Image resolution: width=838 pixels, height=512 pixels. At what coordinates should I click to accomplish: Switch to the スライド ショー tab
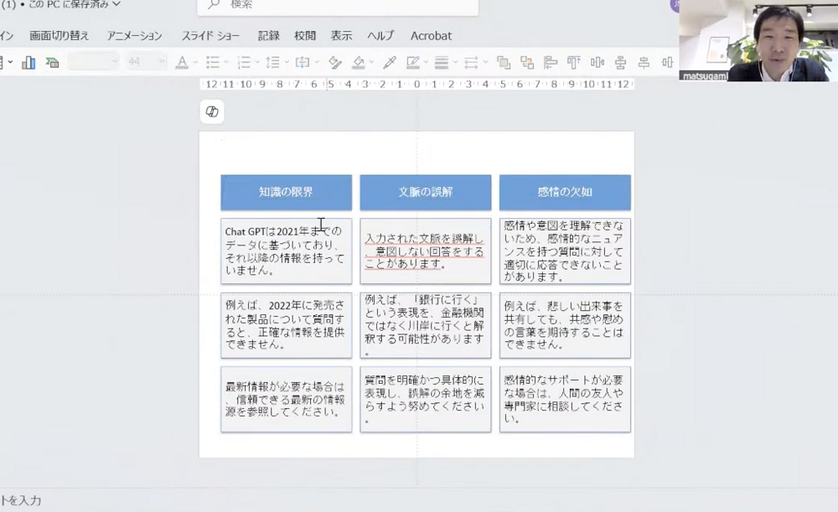pyautogui.click(x=210, y=36)
